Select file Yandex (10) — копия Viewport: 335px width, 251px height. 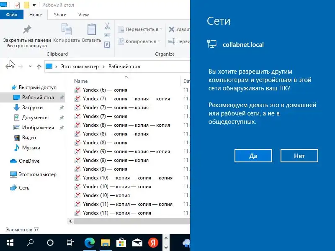102,195
